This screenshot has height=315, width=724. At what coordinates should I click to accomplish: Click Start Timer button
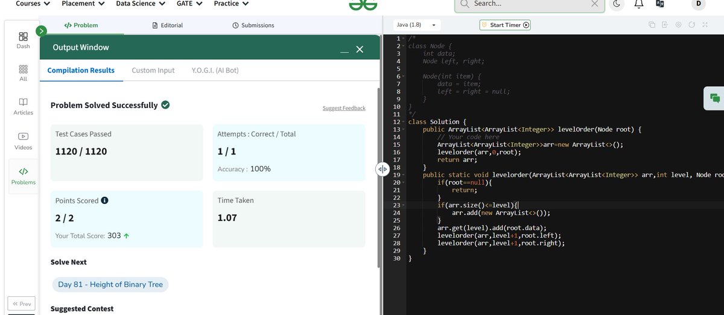505,25
